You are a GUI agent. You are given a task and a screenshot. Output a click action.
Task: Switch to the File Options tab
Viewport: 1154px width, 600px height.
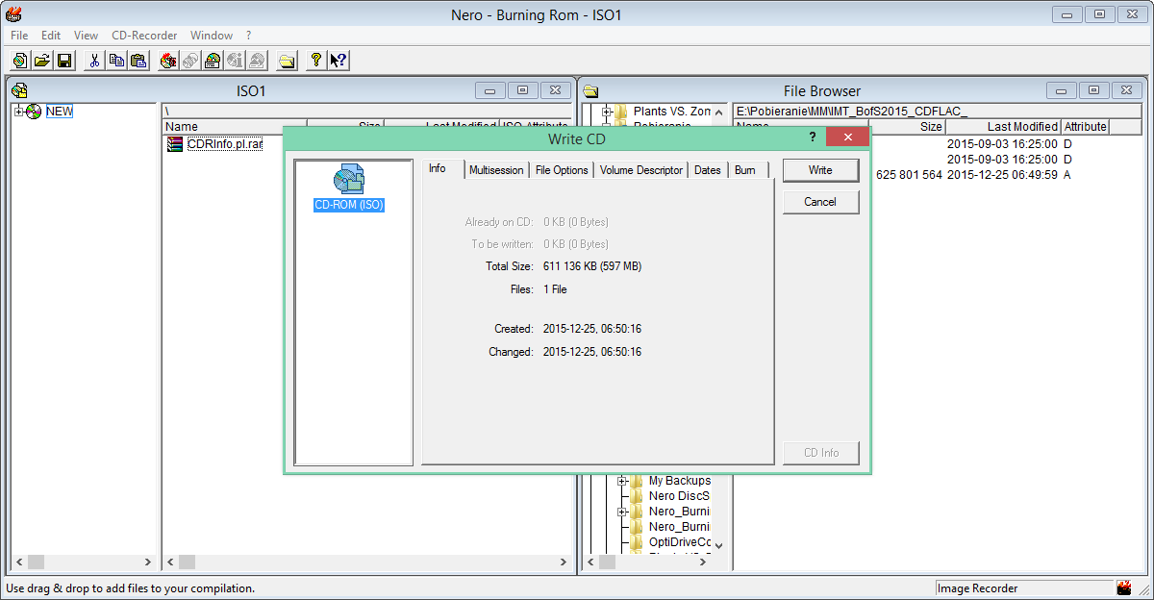[562, 170]
